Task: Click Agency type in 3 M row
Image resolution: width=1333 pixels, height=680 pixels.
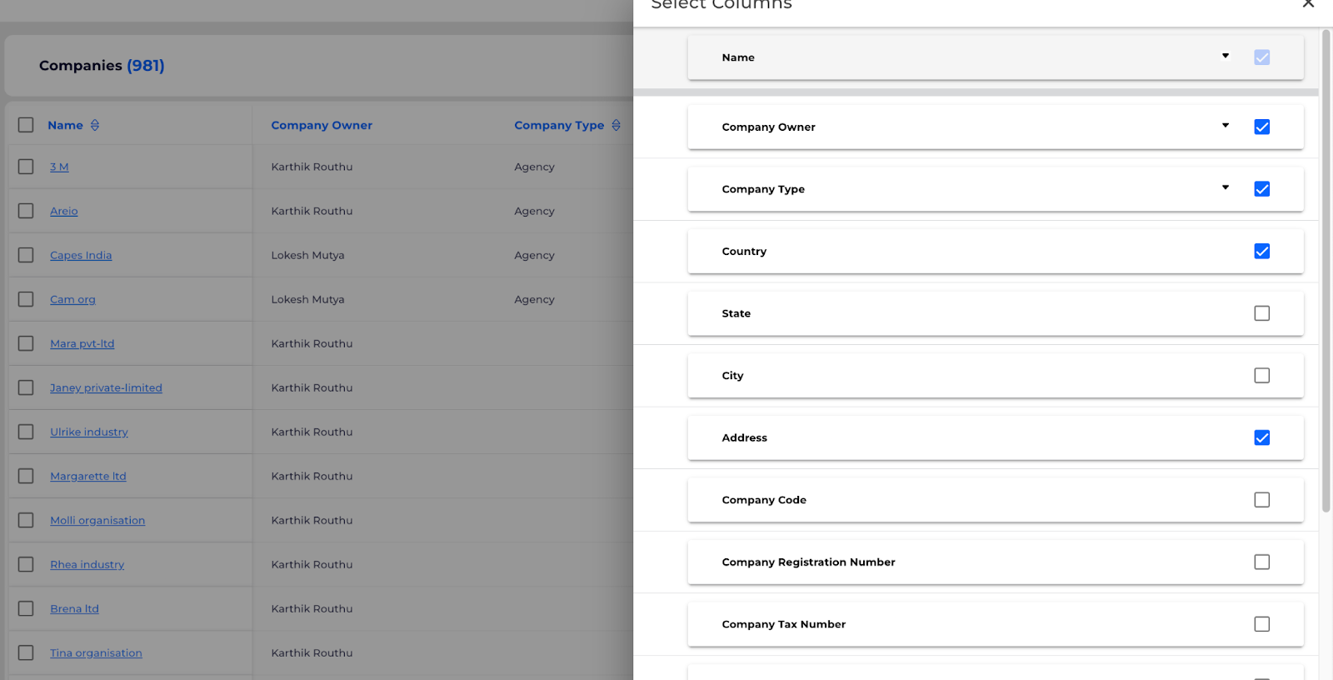Action: click(x=534, y=167)
